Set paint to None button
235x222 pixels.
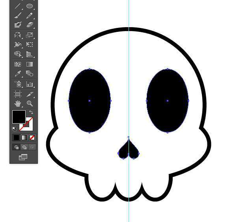pos(32,138)
